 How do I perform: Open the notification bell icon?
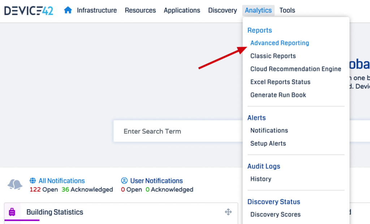[x=15, y=185]
